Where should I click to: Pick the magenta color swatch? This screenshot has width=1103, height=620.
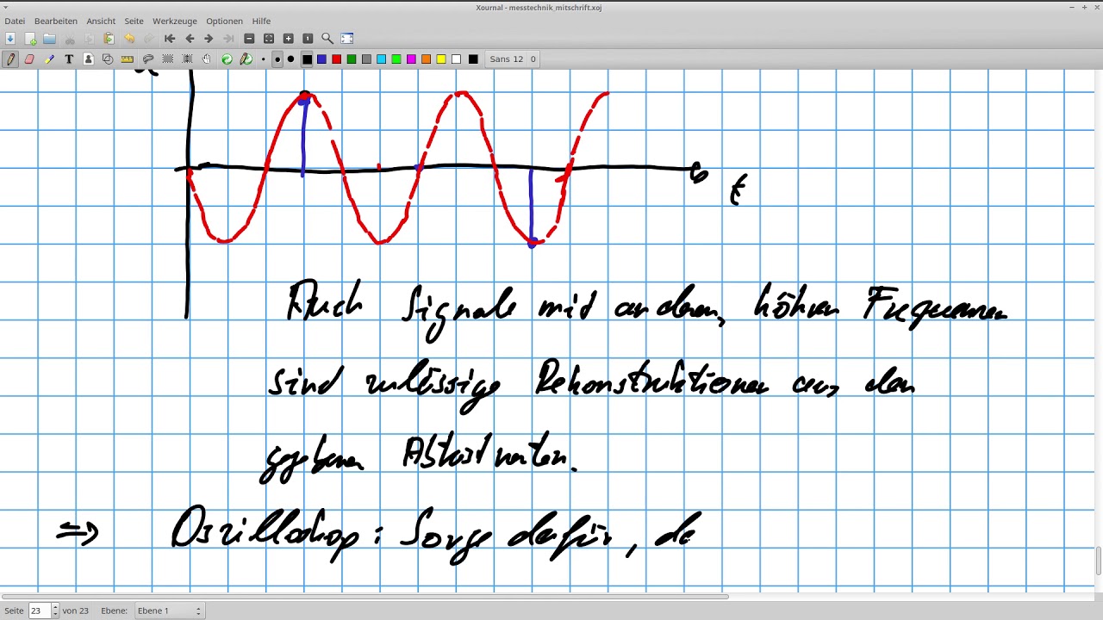tap(411, 59)
